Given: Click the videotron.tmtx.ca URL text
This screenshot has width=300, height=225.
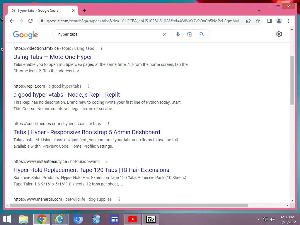Looking at the screenshot, I should (54, 48).
